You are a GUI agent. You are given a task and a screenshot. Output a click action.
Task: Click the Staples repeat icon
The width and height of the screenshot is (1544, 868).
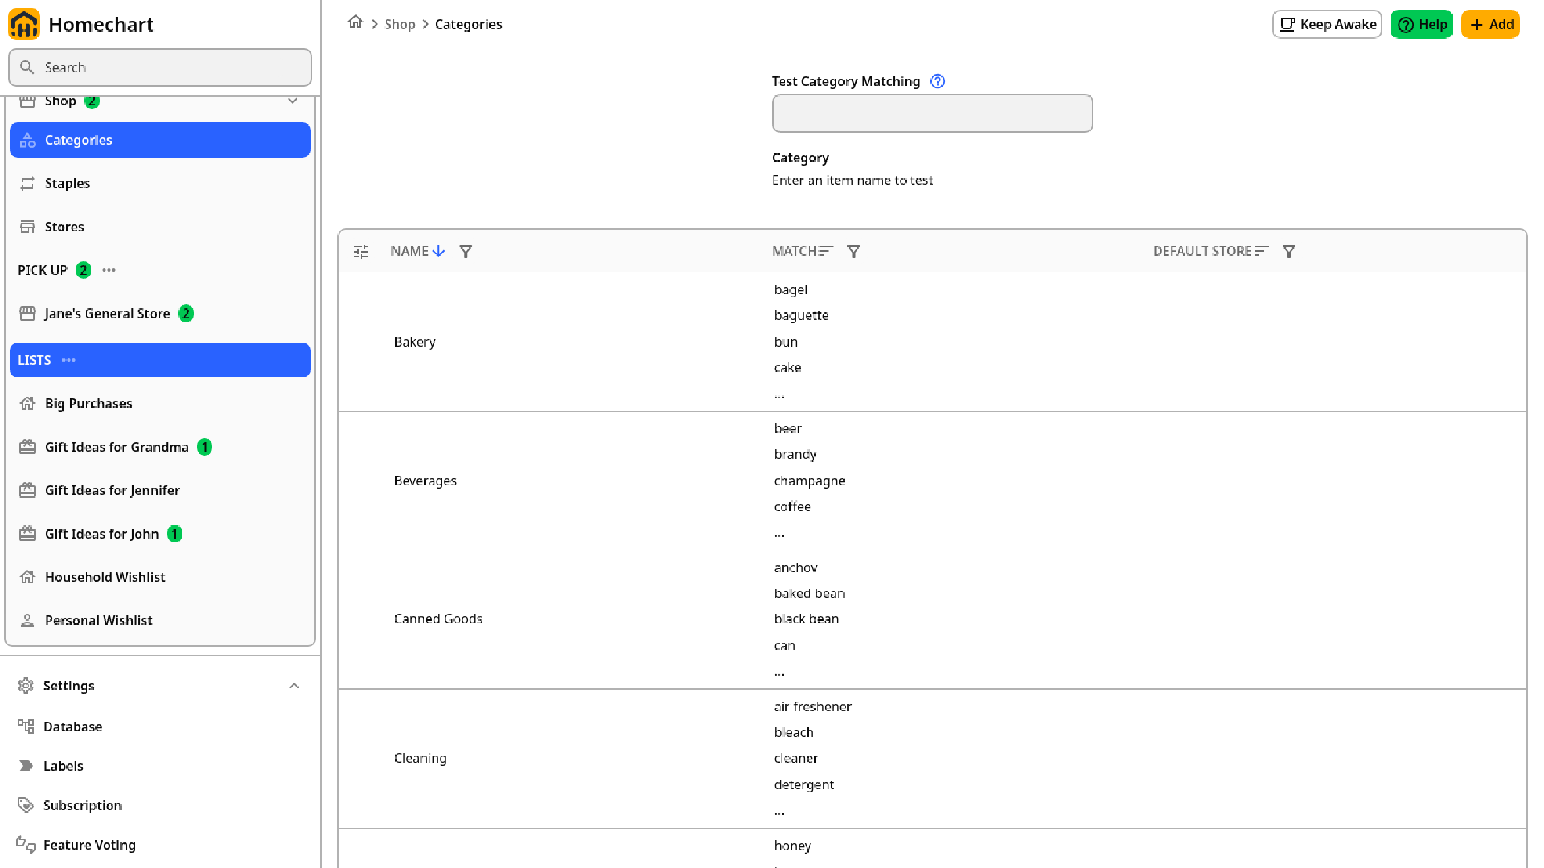(x=27, y=183)
